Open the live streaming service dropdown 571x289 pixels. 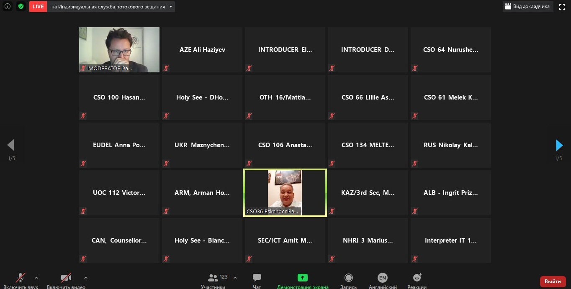pyautogui.click(x=170, y=7)
